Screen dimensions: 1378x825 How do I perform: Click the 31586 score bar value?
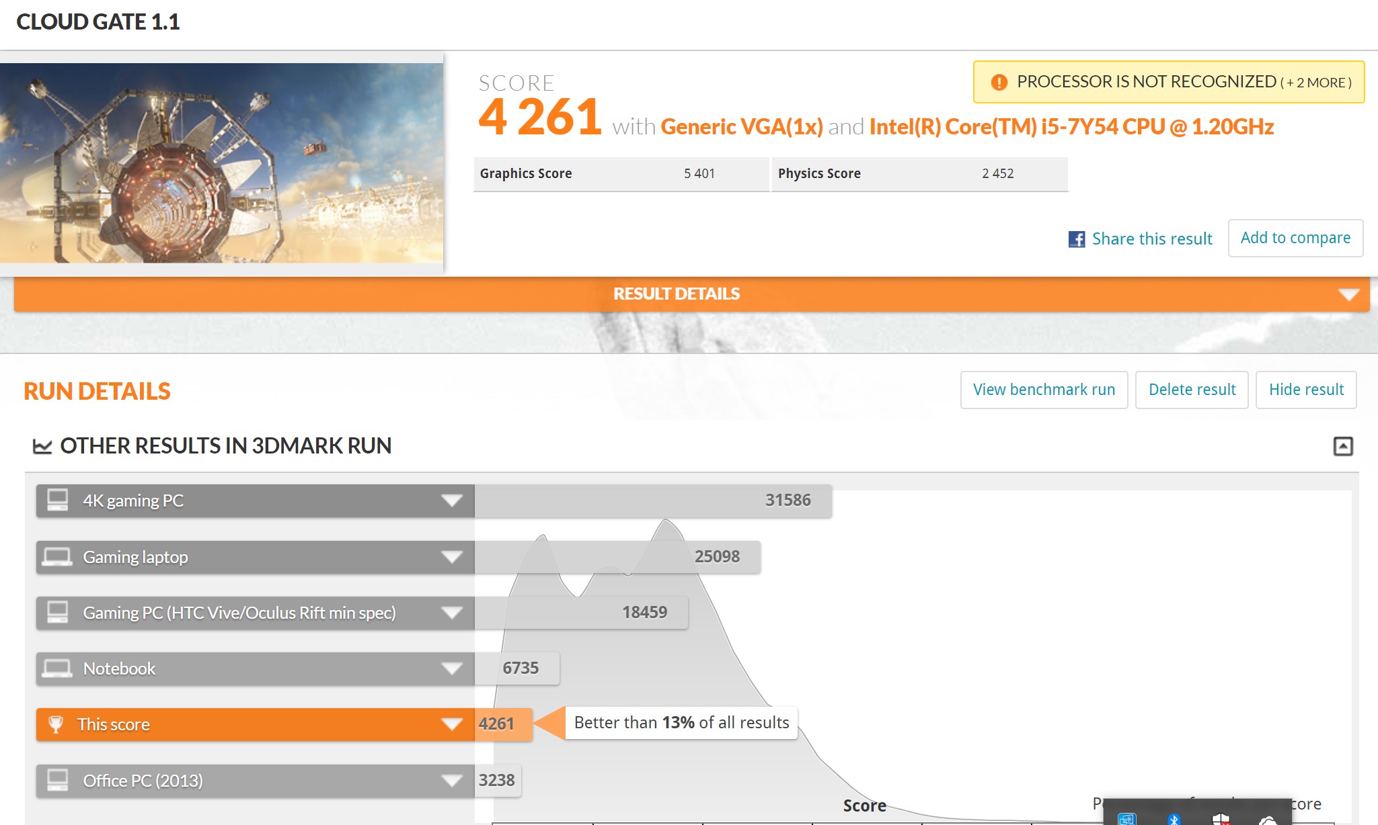[x=788, y=501]
